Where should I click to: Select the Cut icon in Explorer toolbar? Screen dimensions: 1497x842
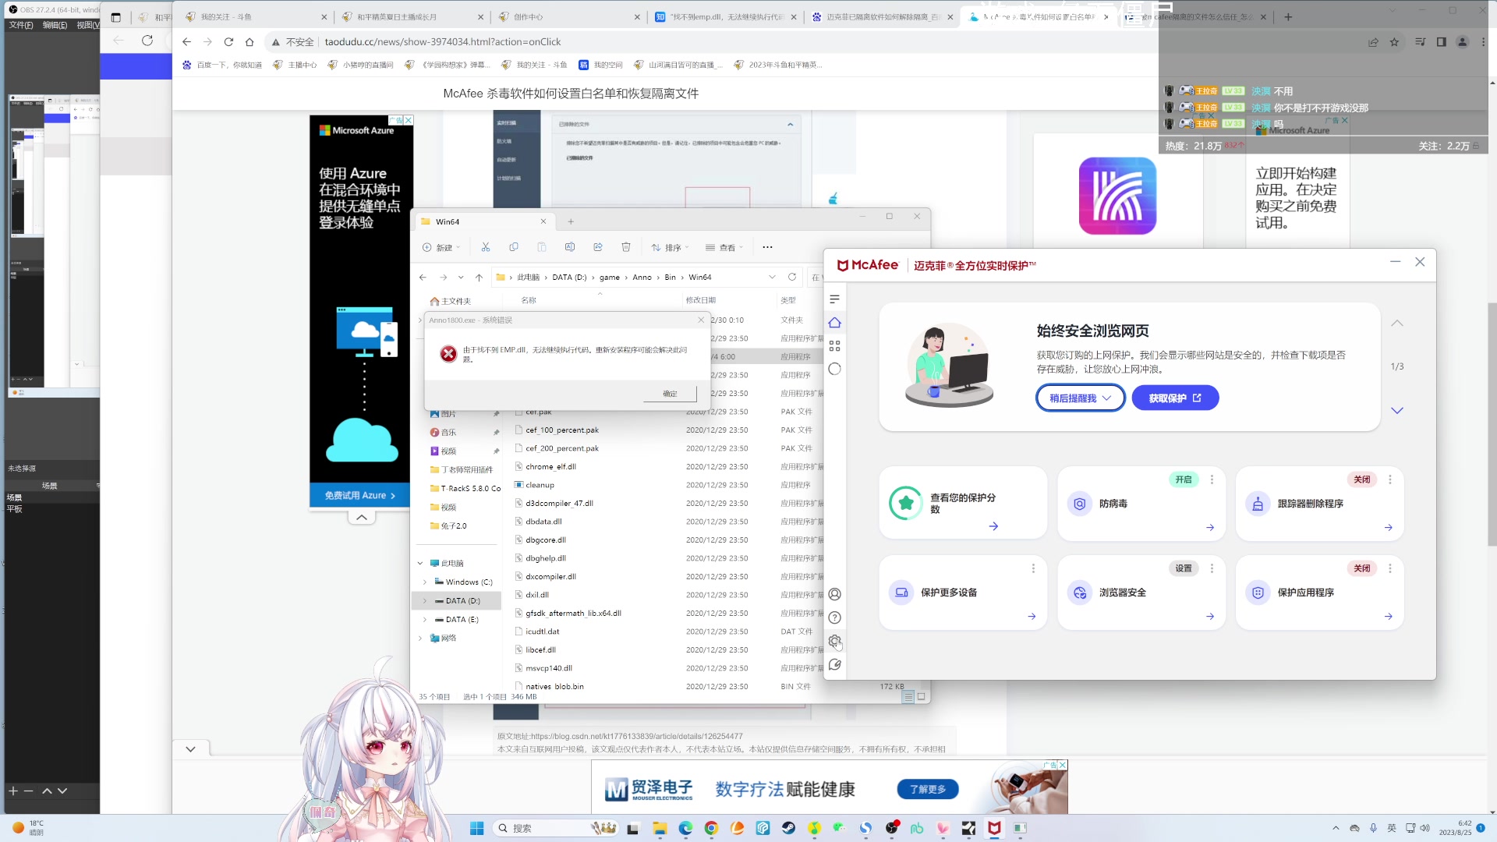(485, 246)
